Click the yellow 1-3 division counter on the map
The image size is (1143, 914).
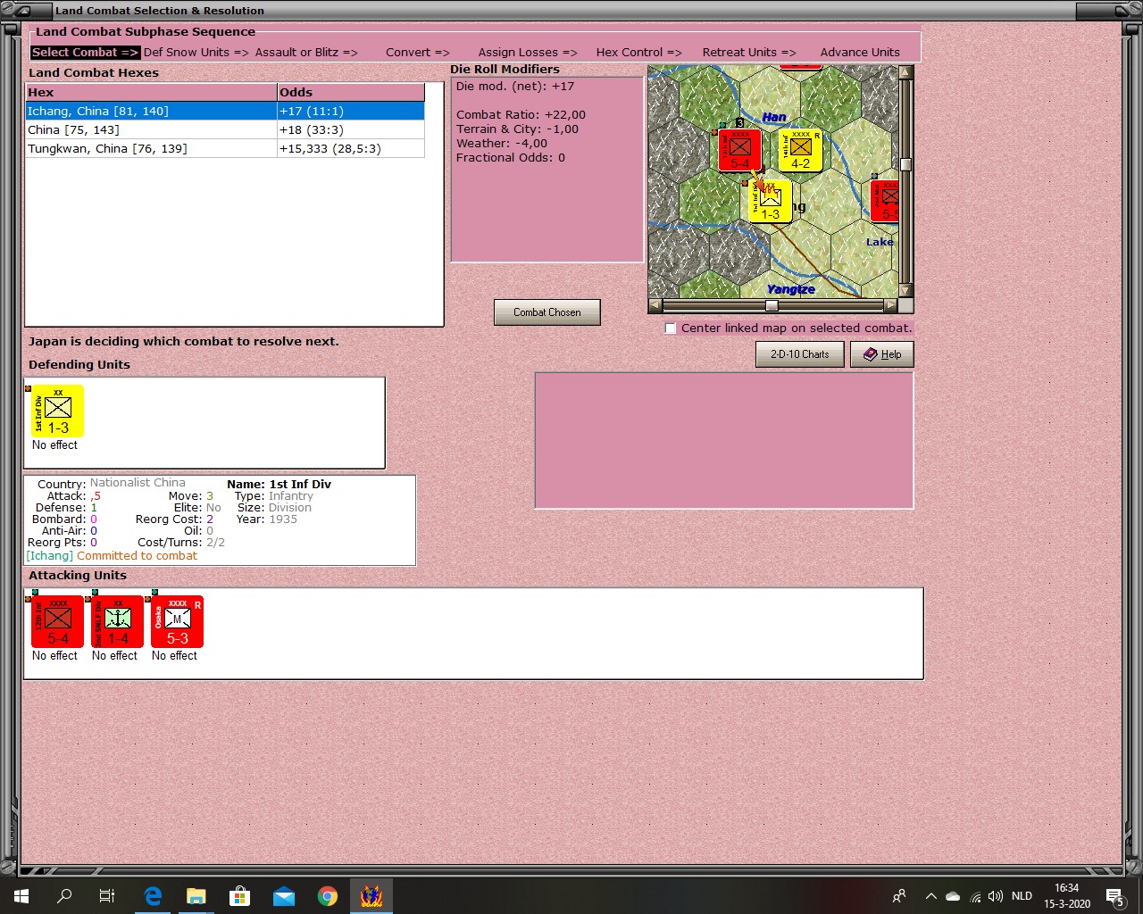[x=771, y=201]
